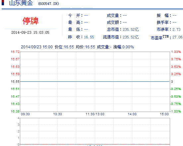Click the 16.47 price axis label
183x146 pixels.
coord(15,96)
